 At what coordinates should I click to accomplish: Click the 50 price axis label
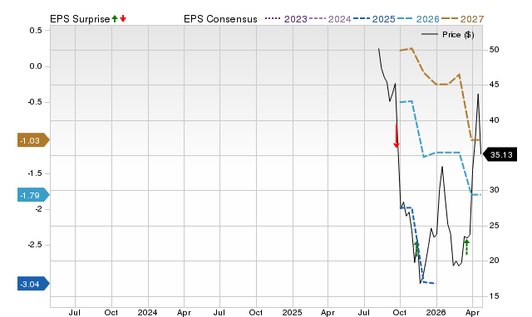[494, 50]
